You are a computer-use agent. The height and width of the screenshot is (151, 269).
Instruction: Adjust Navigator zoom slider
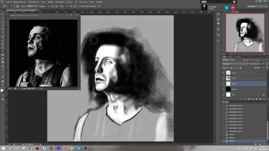(x=245, y=54)
